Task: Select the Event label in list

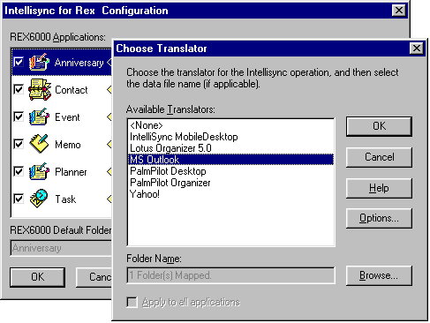Action: click(67, 117)
